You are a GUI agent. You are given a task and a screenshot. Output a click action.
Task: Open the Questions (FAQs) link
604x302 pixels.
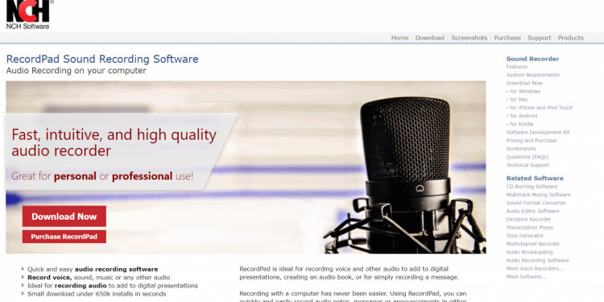(527, 157)
